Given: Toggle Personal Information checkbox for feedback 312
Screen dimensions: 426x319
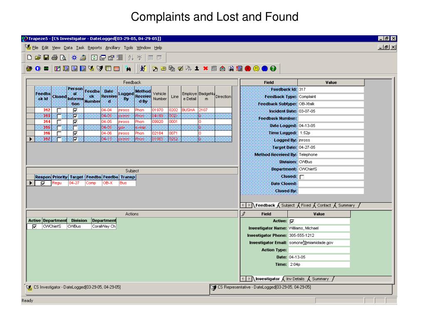Looking at the screenshot, I should point(75,110).
